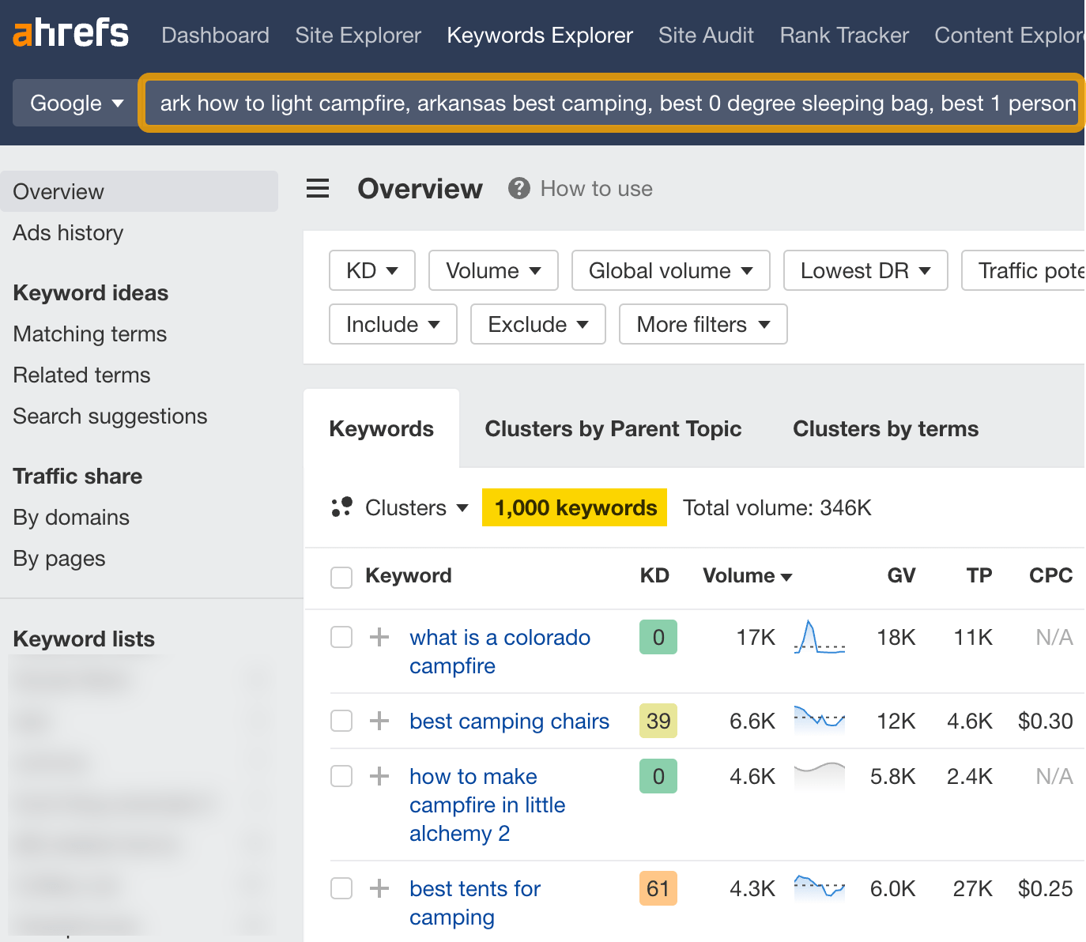
Task: Open the Google search engine dropdown
Action: pos(75,103)
